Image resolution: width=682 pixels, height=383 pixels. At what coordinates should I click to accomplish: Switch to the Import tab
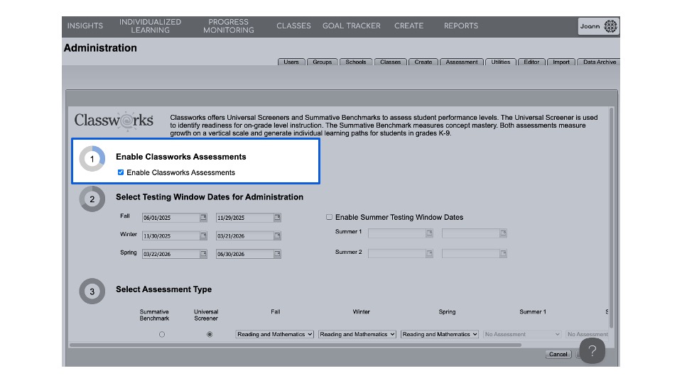click(561, 62)
